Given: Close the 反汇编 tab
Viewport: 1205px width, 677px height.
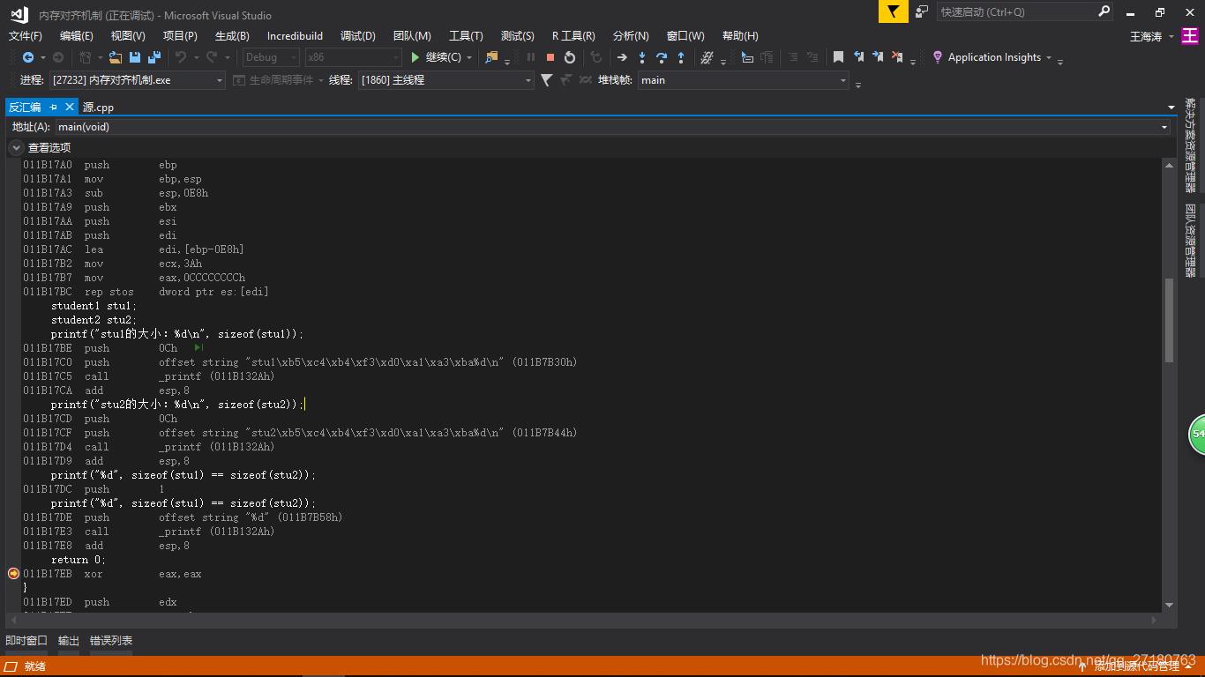Looking at the screenshot, I should click(71, 107).
